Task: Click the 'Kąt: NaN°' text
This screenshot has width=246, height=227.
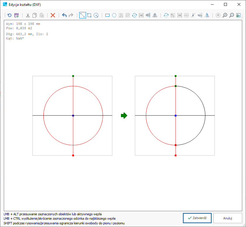Action: point(15,38)
